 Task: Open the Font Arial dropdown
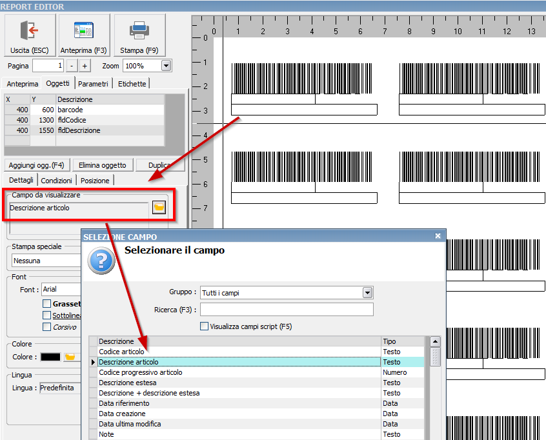[61, 289]
